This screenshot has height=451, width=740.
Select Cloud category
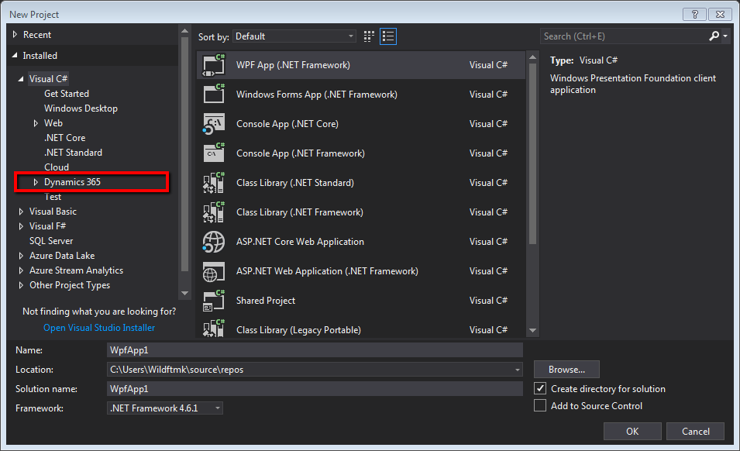(x=57, y=167)
